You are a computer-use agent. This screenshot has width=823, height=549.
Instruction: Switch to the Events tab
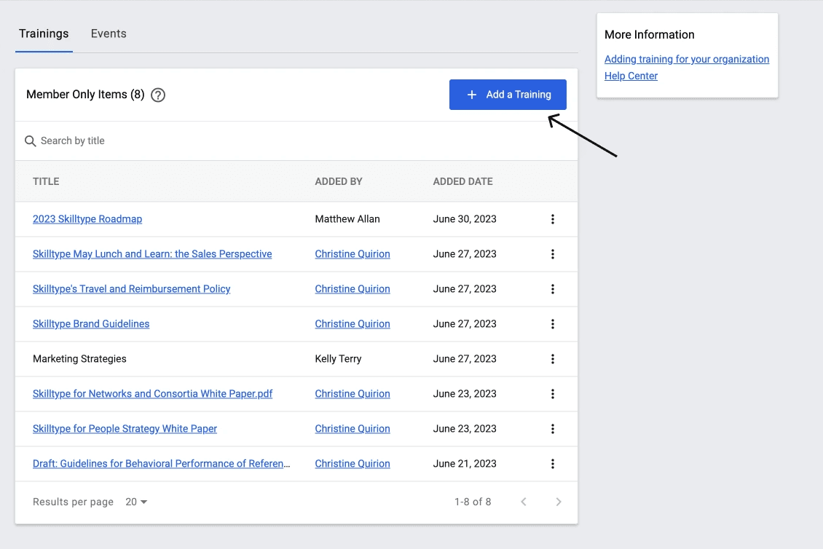click(x=109, y=33)
